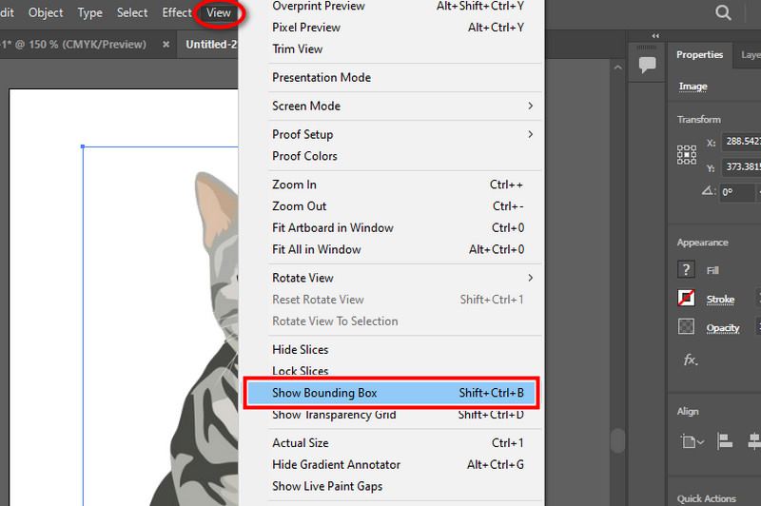Select Fit Artboard in Window
Image resolution: width=761 pixels, height=506 pixels.
(x=398, y=228)
